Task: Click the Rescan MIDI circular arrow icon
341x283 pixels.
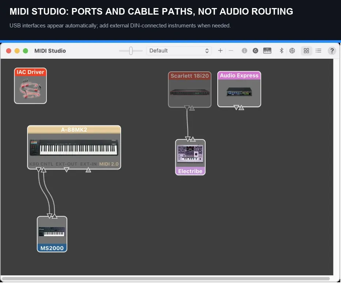Action: click(x=255, y=51)
